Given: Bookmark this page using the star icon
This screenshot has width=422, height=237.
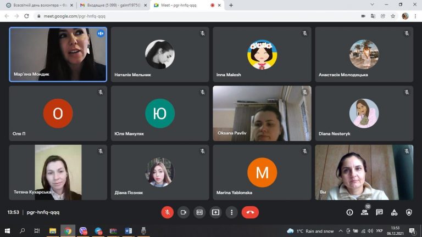Looking at the screenshot, I should (x=393, y=16).
